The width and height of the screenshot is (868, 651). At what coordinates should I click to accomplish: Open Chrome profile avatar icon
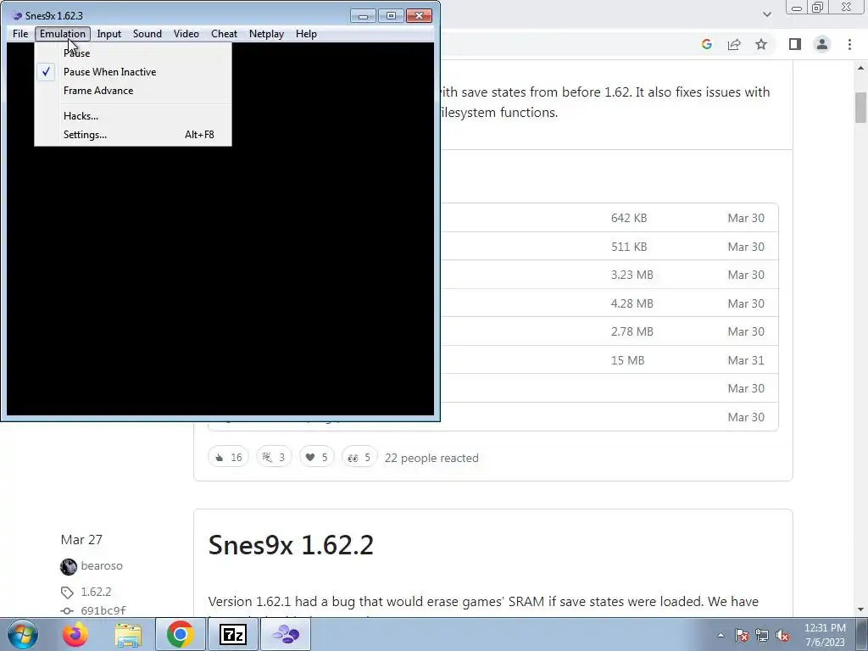pyautogui.click(x=822, y=44)
